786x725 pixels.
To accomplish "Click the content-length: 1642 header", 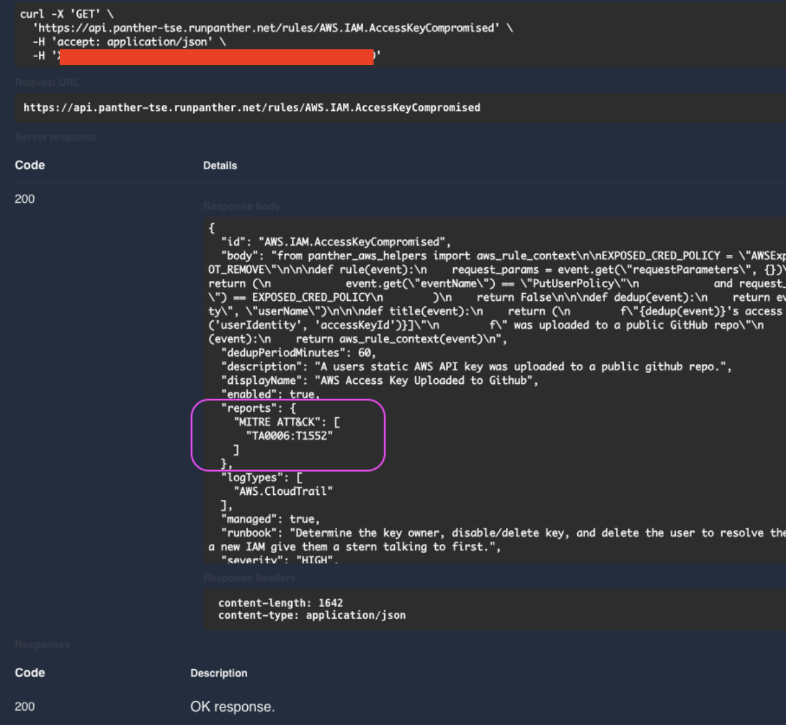I will click(281, 602).
